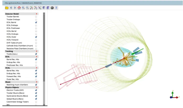Click the red help mark beside ECAL
The image size is (183, 108).
36,57
